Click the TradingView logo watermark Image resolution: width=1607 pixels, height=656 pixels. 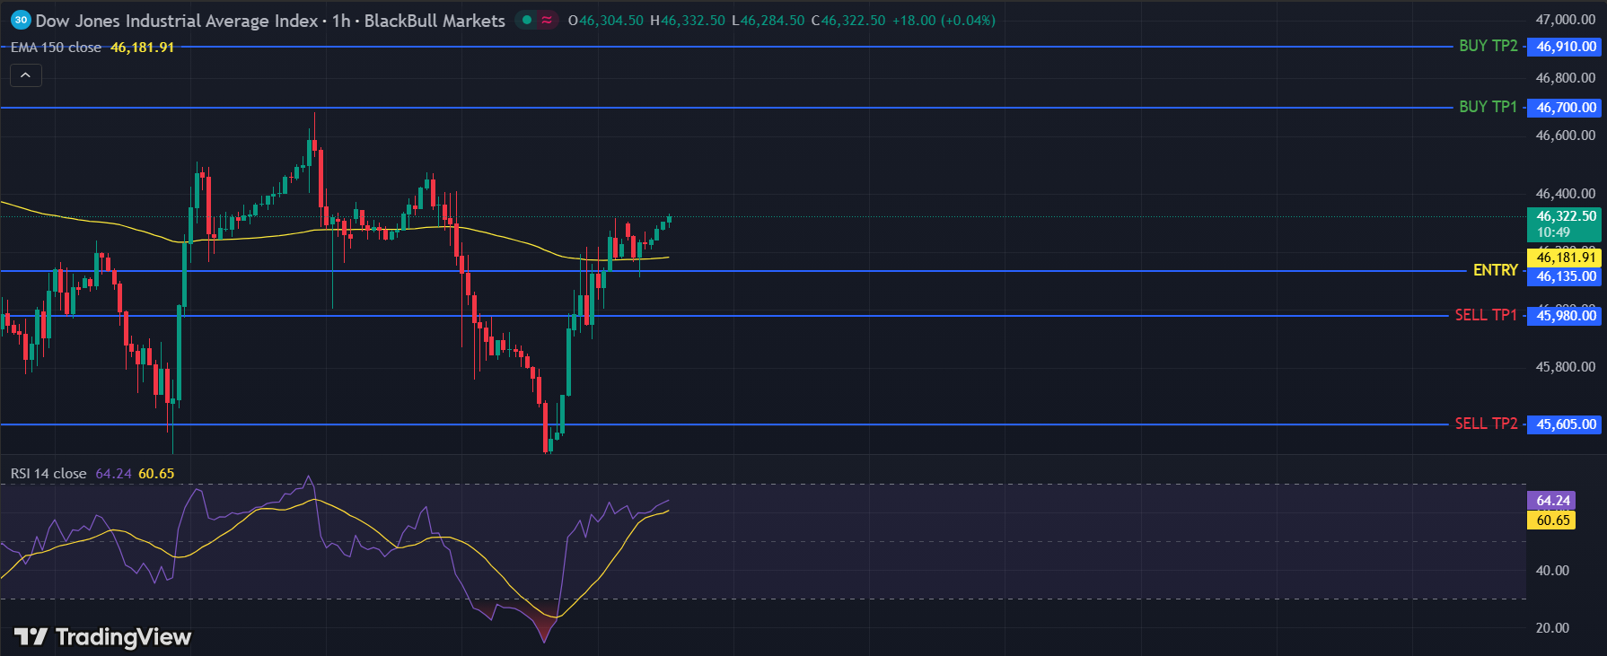click(103, 637)
